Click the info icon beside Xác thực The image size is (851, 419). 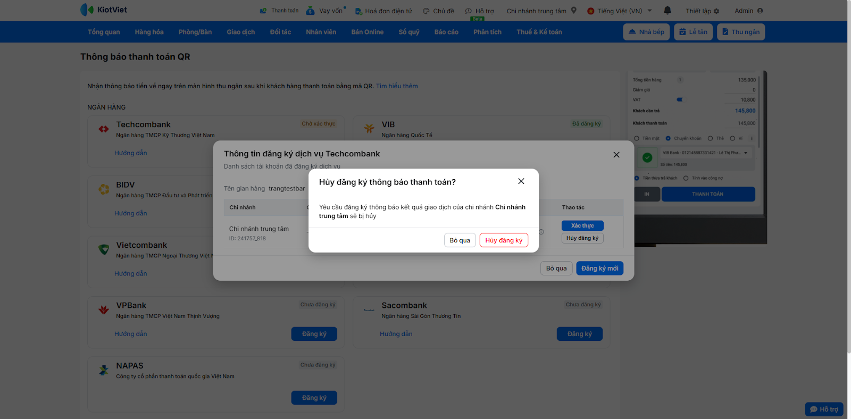[541, 232]
